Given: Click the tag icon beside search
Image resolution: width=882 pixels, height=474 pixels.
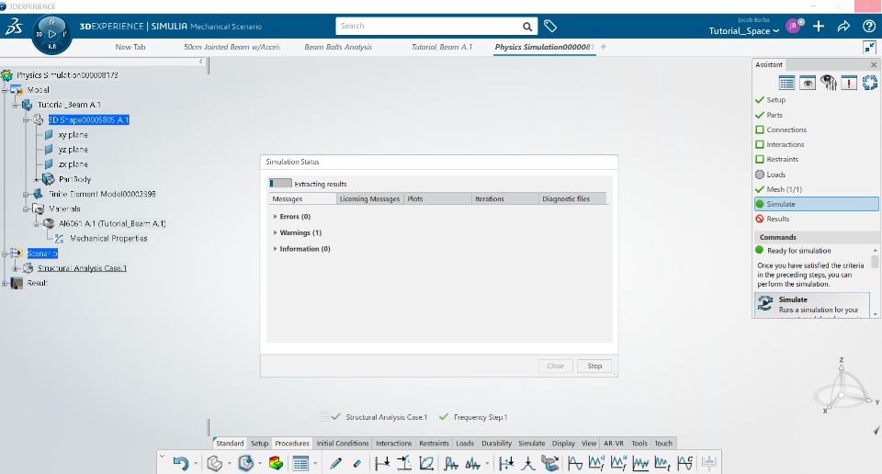Looking at the screenshot, I should 550,26.
